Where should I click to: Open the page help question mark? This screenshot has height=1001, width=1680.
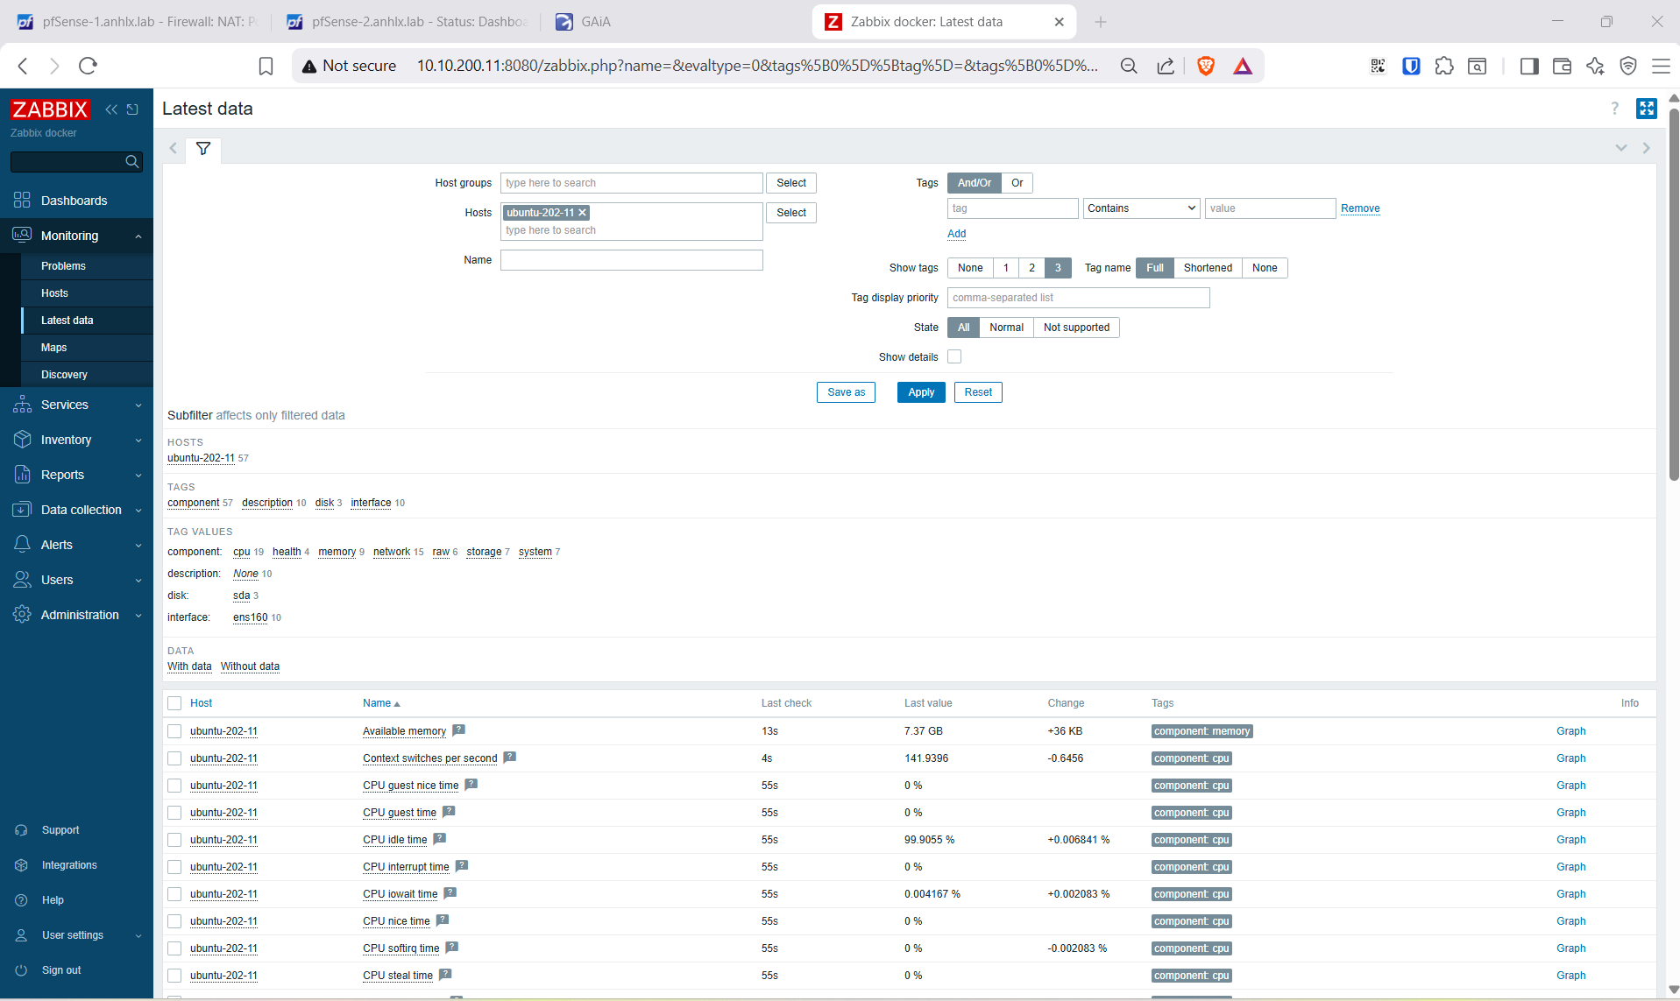[1614, 109]
